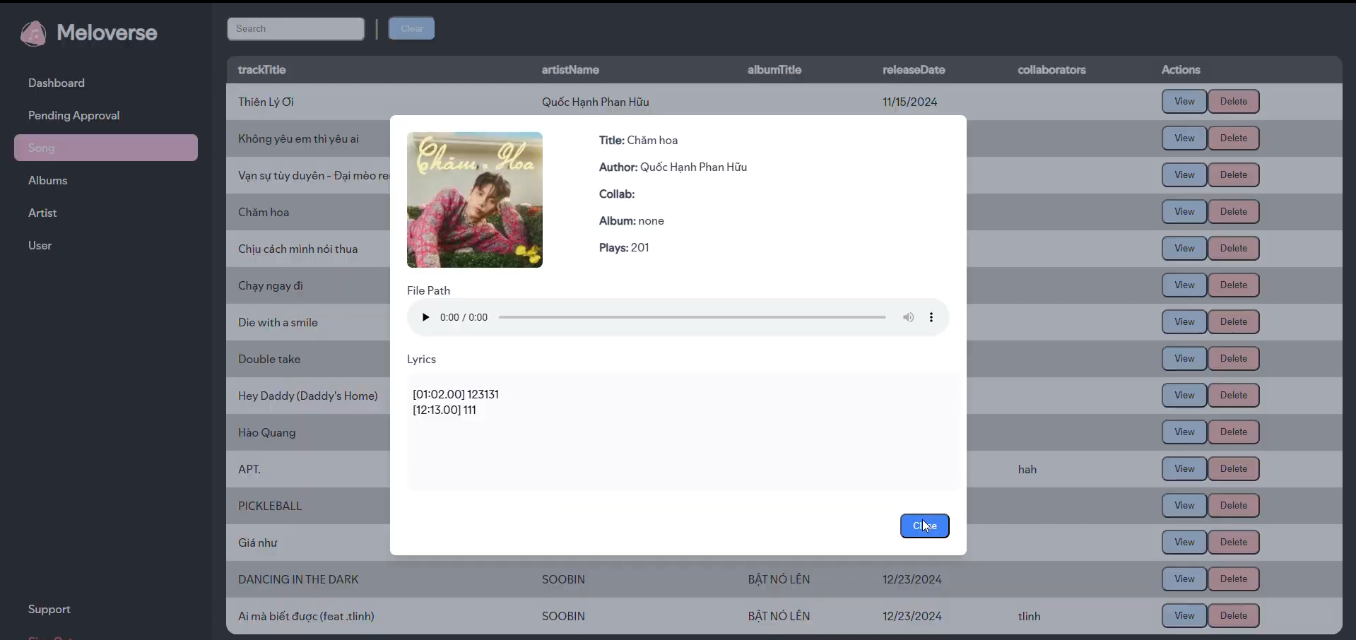Open audio player more options menu
Screen dimensions: 1356x640
pos(931,317)
